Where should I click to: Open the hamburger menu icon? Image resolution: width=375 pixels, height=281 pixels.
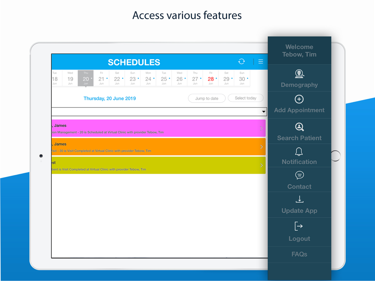(261, 62)
